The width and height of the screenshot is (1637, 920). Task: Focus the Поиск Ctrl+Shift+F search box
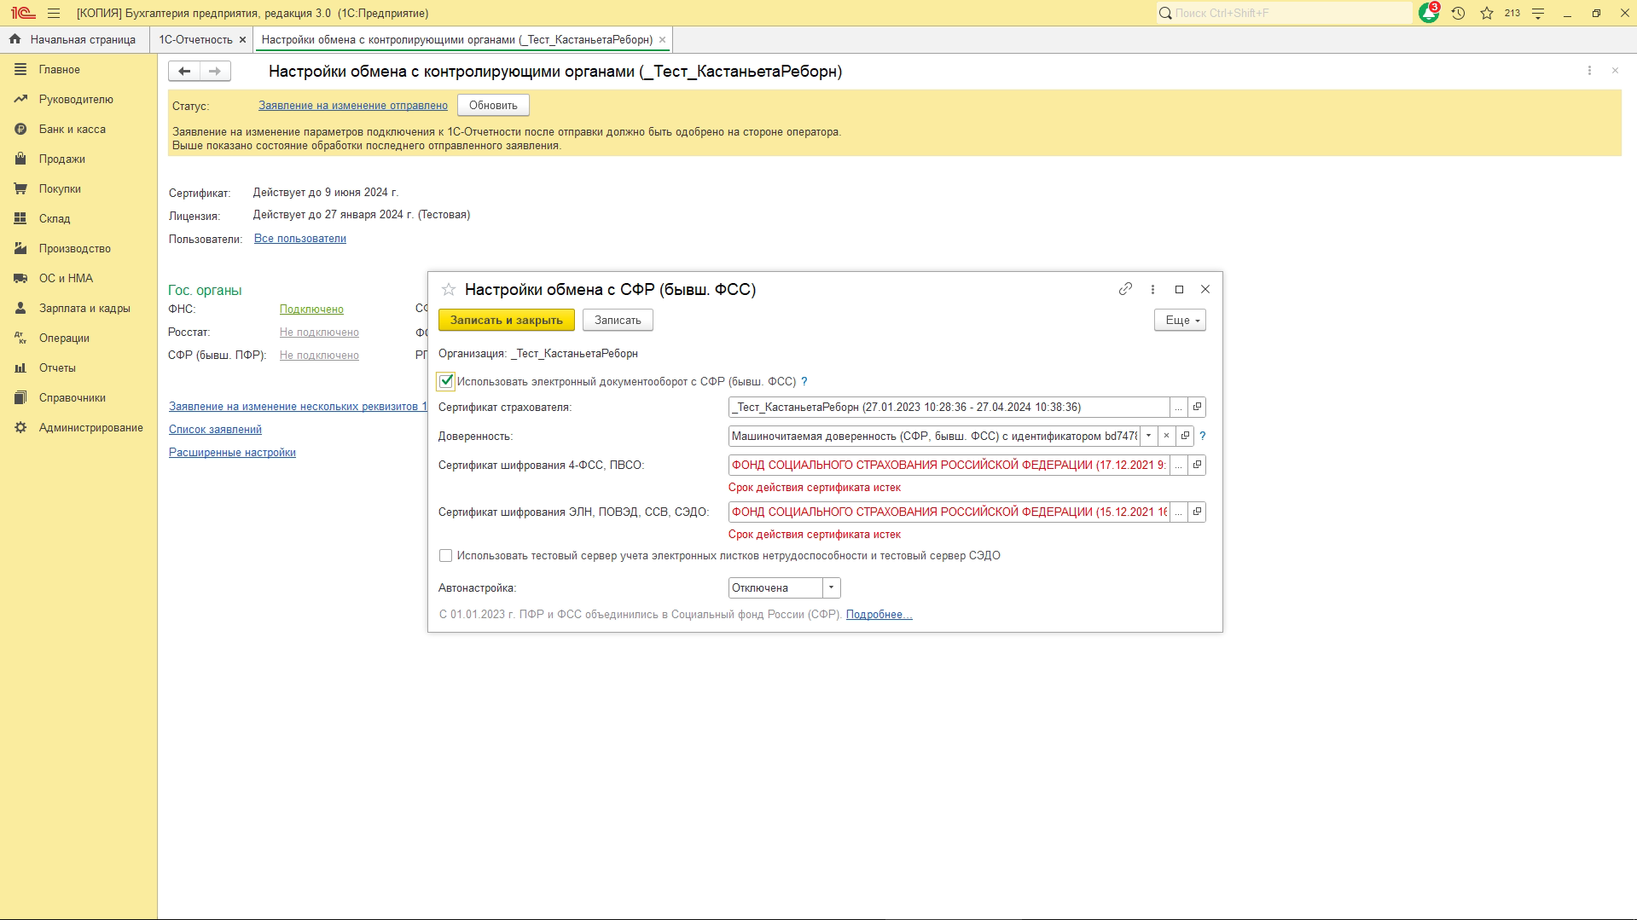click(1285, 14)
